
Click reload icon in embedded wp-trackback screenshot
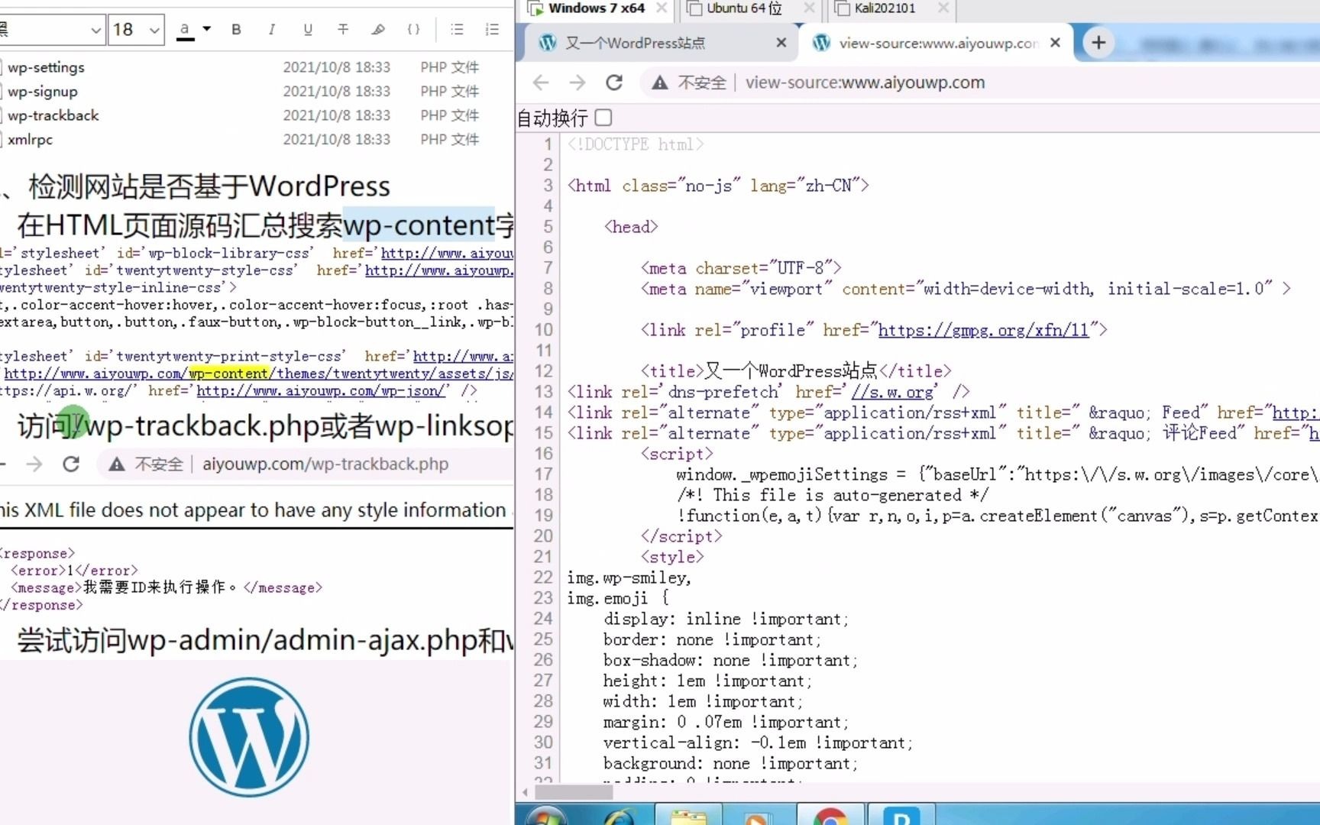(71, 464)
